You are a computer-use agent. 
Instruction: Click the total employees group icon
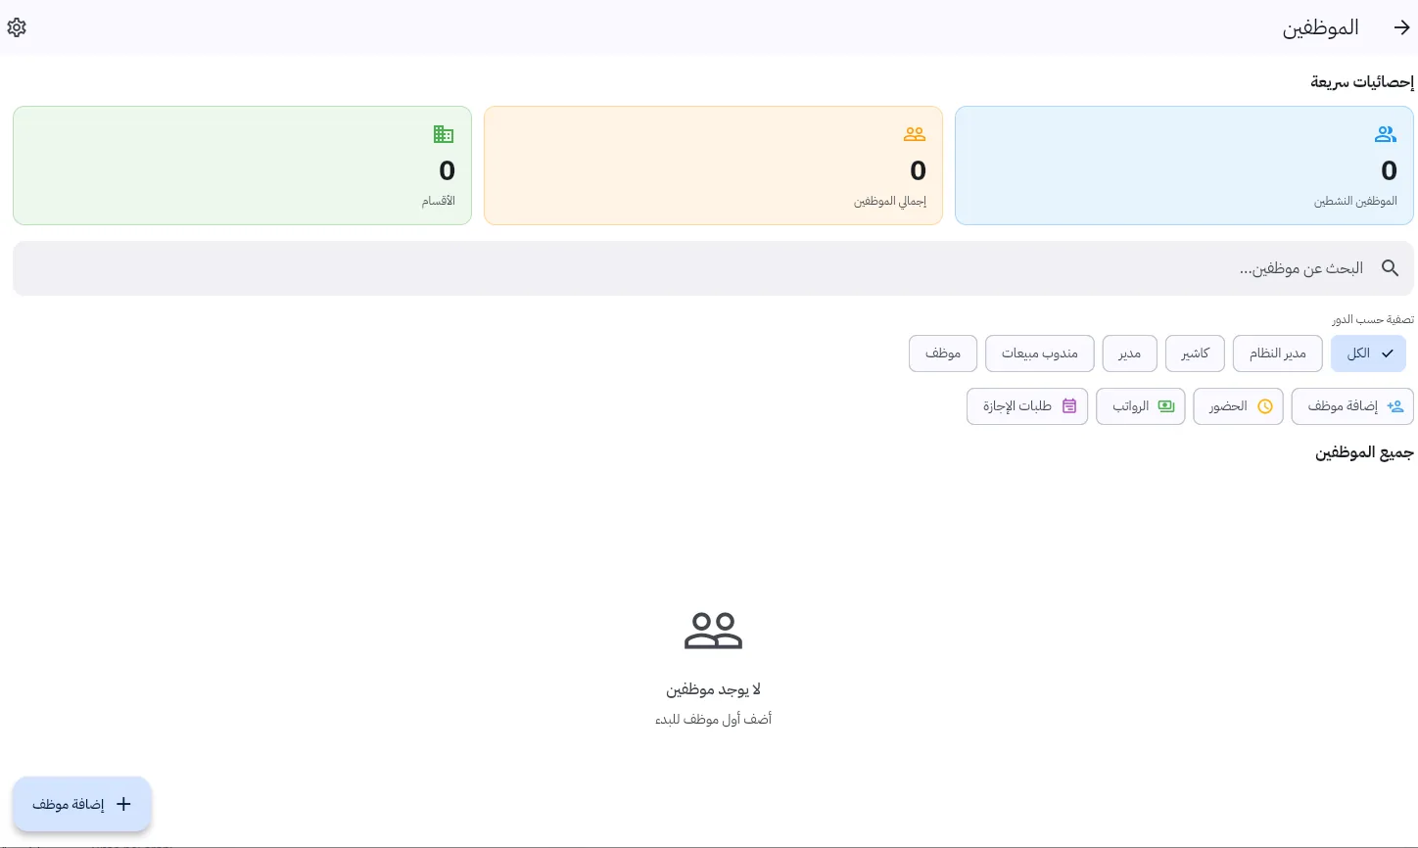click(x=915, y=134)
